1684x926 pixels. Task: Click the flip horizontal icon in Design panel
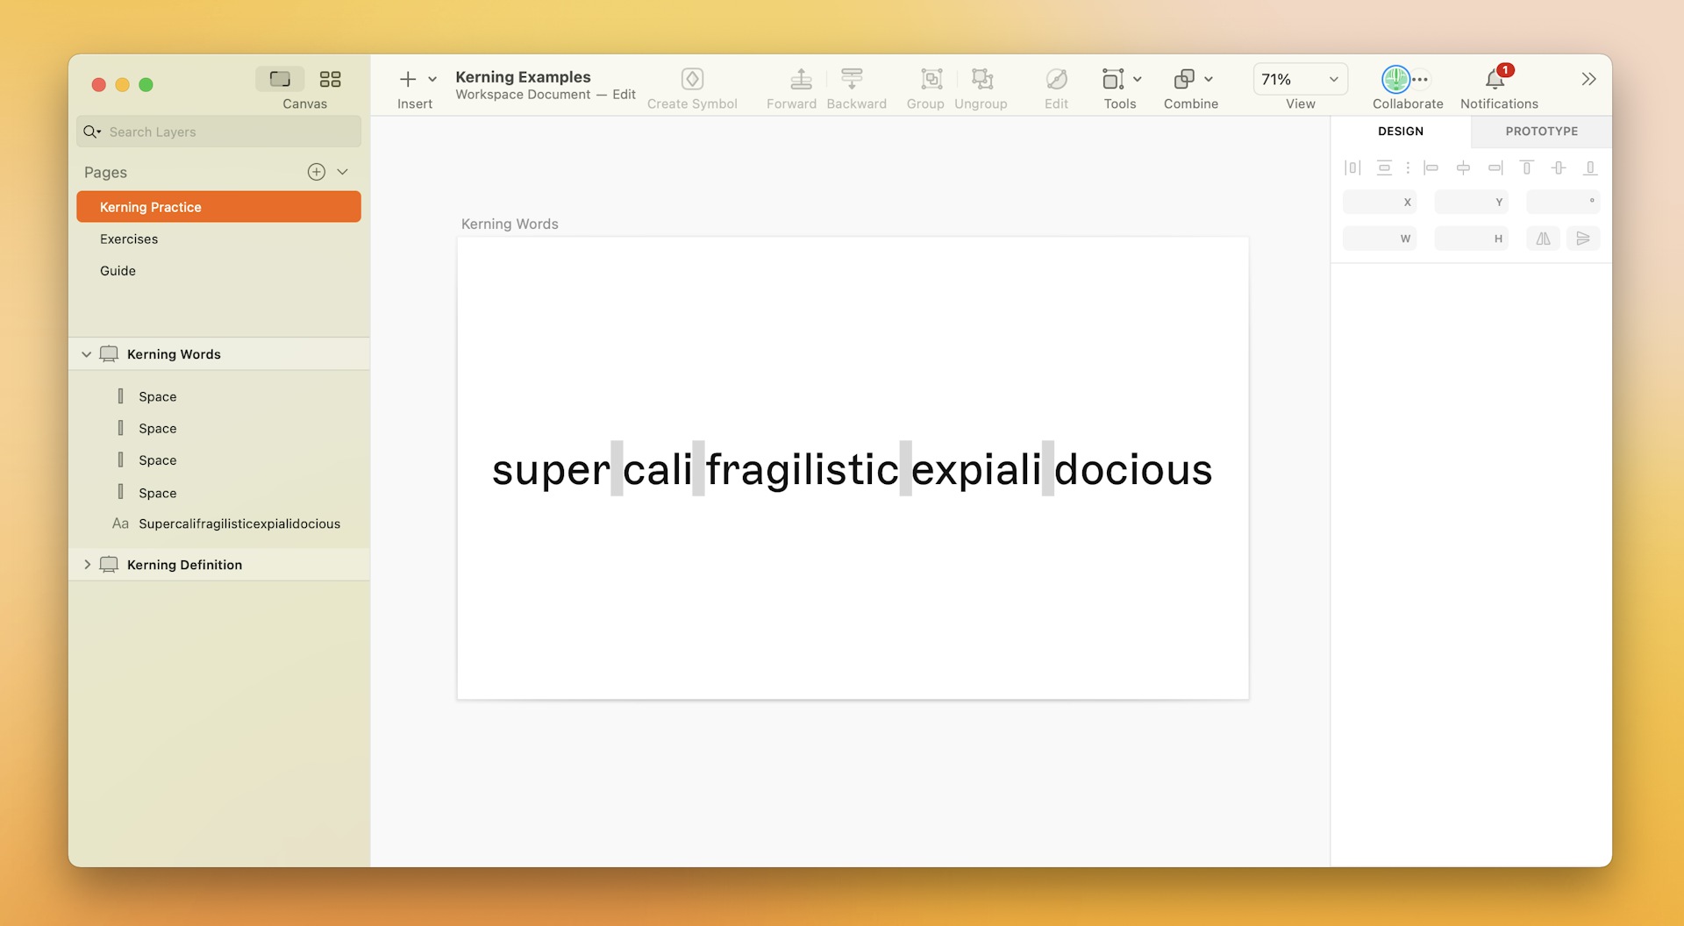pos(1543,238)
